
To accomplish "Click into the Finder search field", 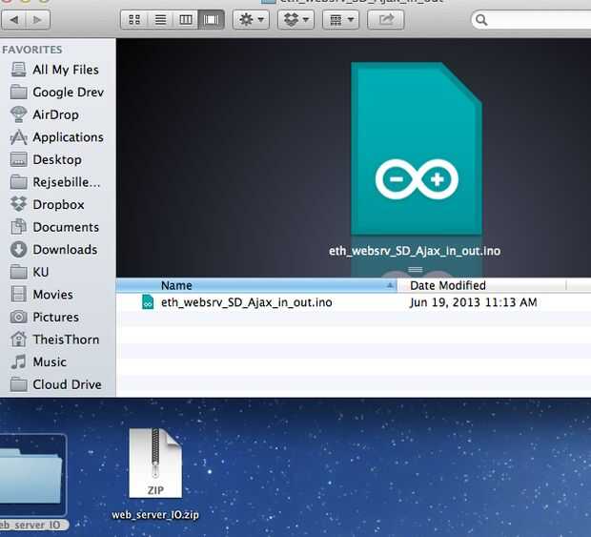I will [x=532, y=20].
